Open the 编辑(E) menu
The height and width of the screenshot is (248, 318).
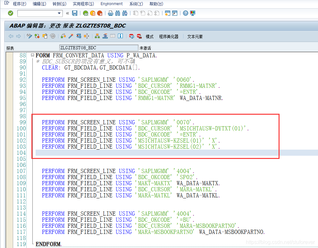coord(39,4)
